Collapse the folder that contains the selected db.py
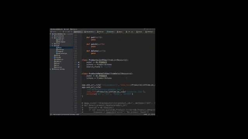Image resolution: width=248 pixels, height=139 pixels. coord(53,46)
